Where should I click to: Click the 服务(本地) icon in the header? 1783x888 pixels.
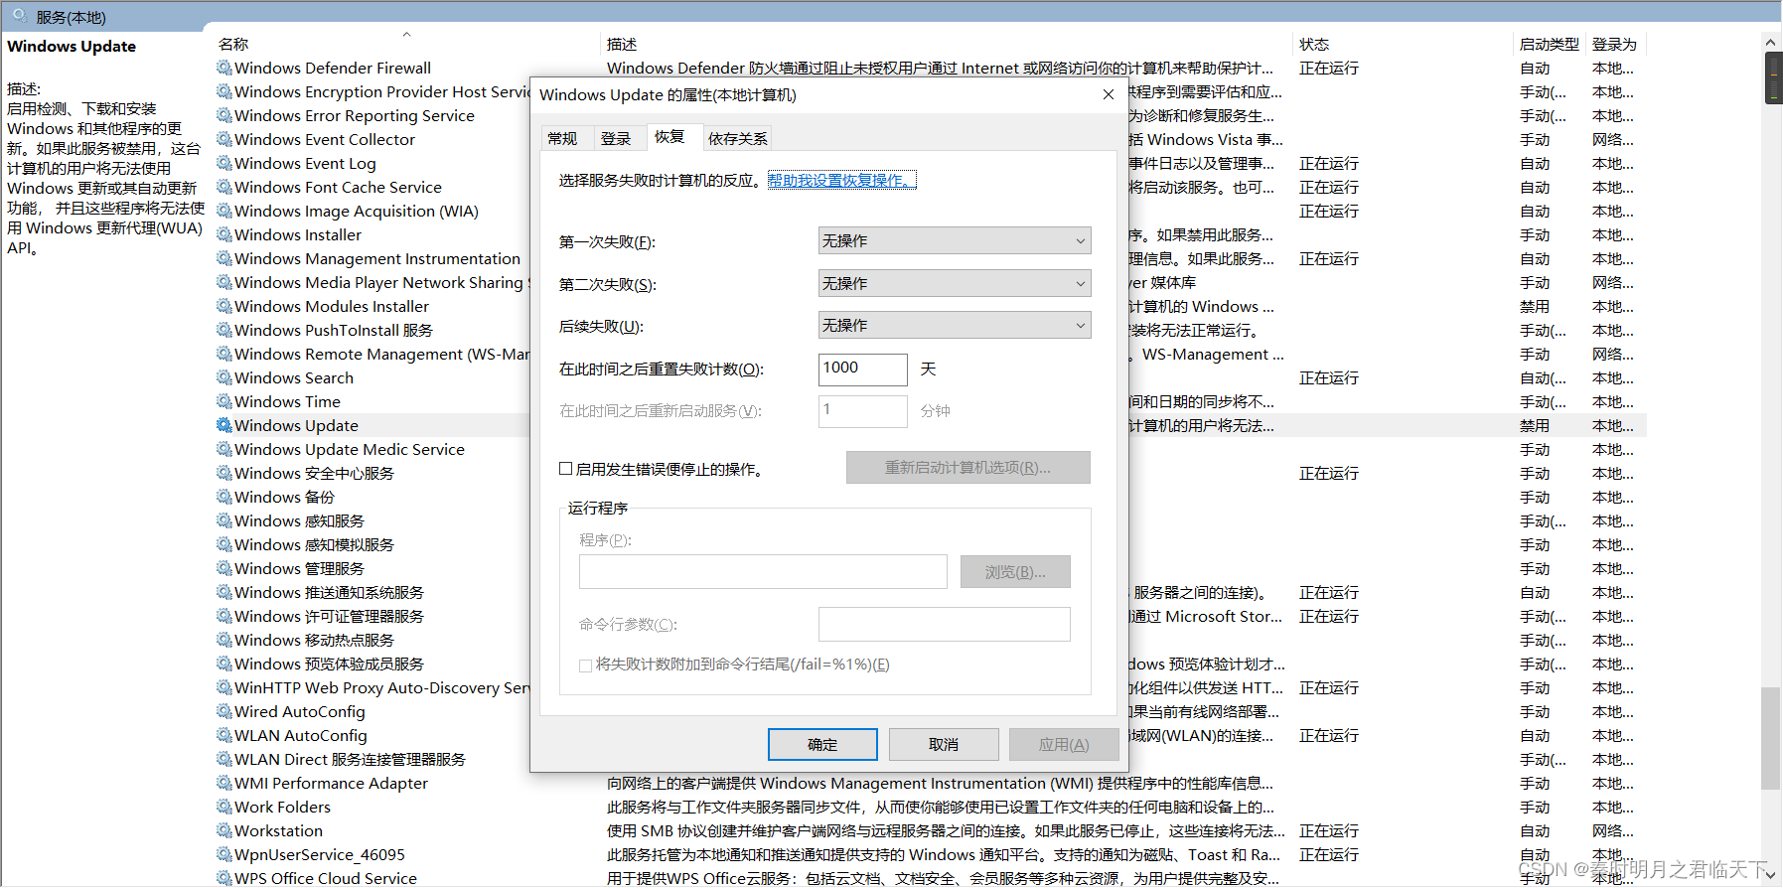click(x=20, y=16)
